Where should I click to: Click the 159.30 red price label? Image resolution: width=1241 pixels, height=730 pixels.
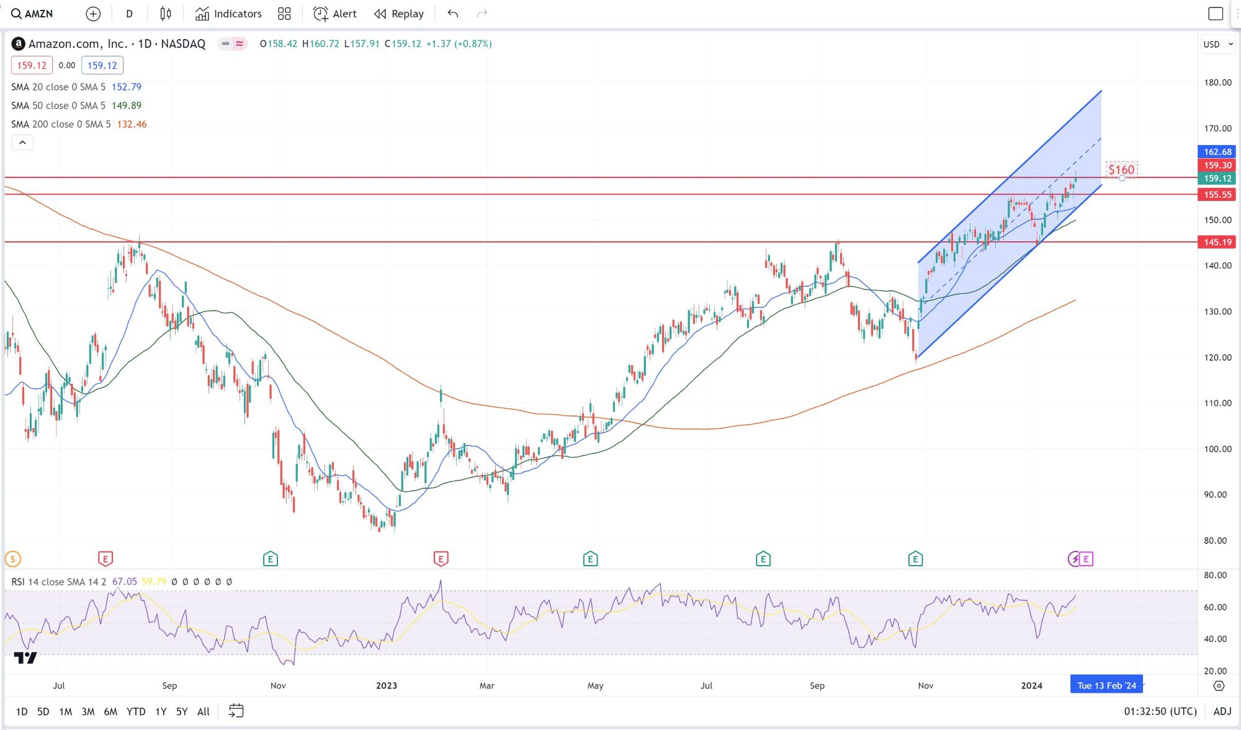pos(1217,166)
